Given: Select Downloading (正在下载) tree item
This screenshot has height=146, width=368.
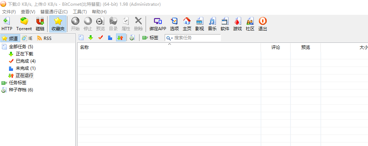Looking at the screenshot, I should point(25,54).
